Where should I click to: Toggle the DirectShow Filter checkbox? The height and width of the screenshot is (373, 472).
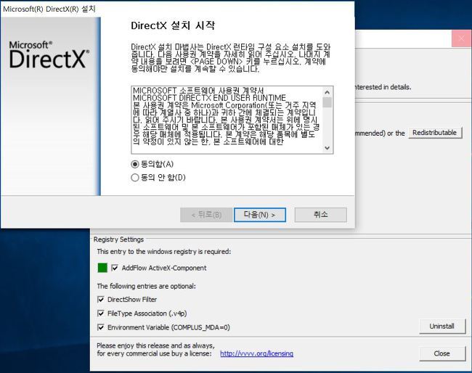point(101,300)
